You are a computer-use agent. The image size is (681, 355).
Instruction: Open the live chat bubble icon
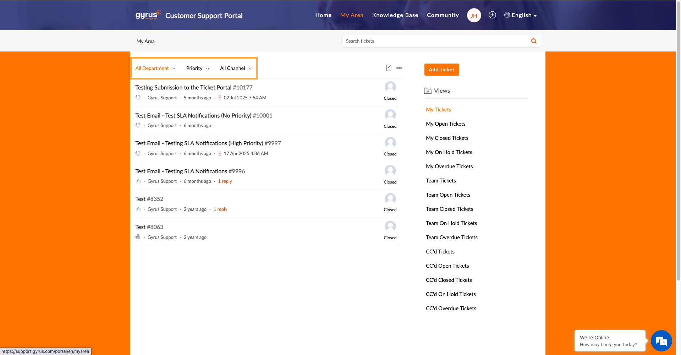coord(661,341)
